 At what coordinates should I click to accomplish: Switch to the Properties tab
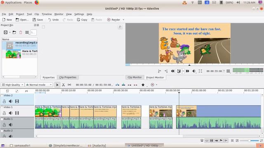click(x=49, y=77)
